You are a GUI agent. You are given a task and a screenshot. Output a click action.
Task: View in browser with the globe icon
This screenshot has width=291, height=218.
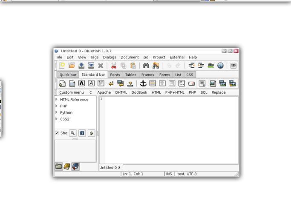tap(220, 66)
